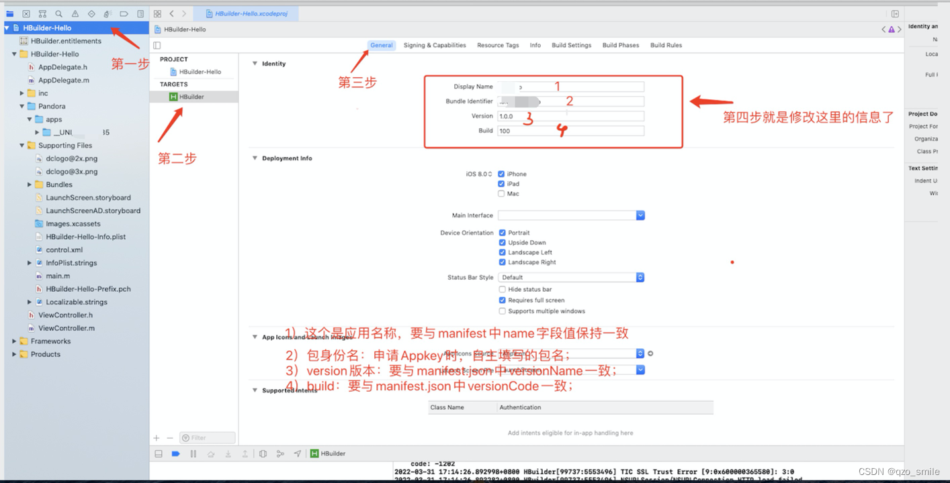
Task: Toggle Upside Down orientation checkbox
Action: [503, 243]
